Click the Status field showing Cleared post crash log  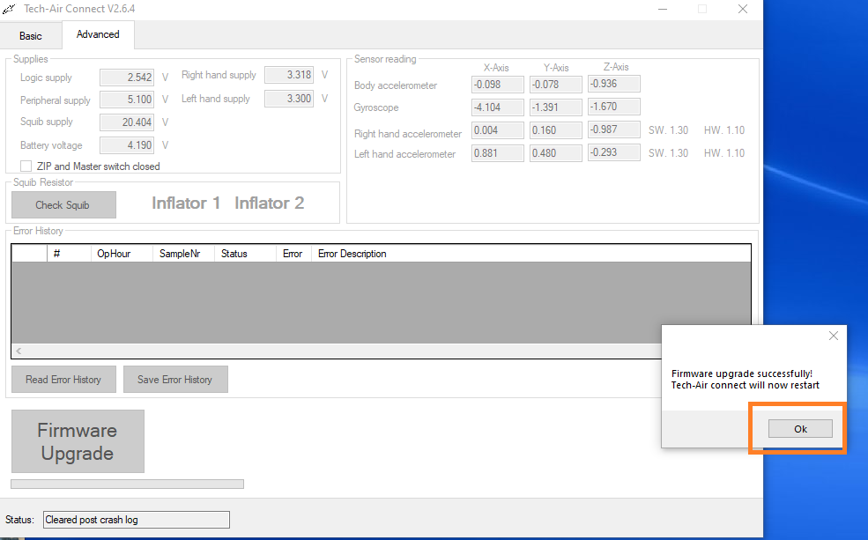[x=137, y=520]
